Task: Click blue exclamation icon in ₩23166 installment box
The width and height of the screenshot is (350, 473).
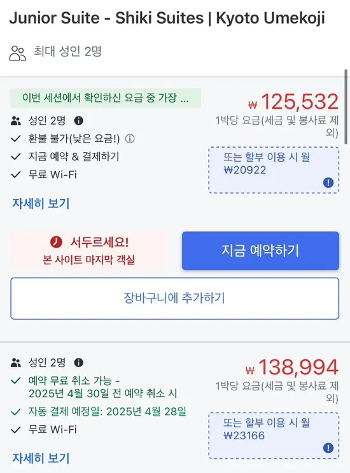Action: [328, 448]
